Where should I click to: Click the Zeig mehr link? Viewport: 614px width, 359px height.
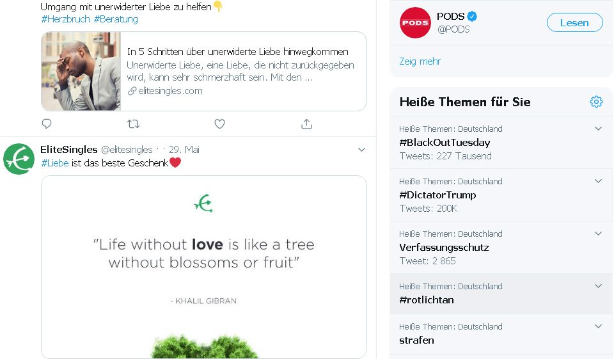pos(420,61)
